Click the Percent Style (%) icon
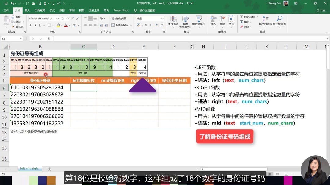Viewport: 330px width, 185px height. click(x=146, y=25)
